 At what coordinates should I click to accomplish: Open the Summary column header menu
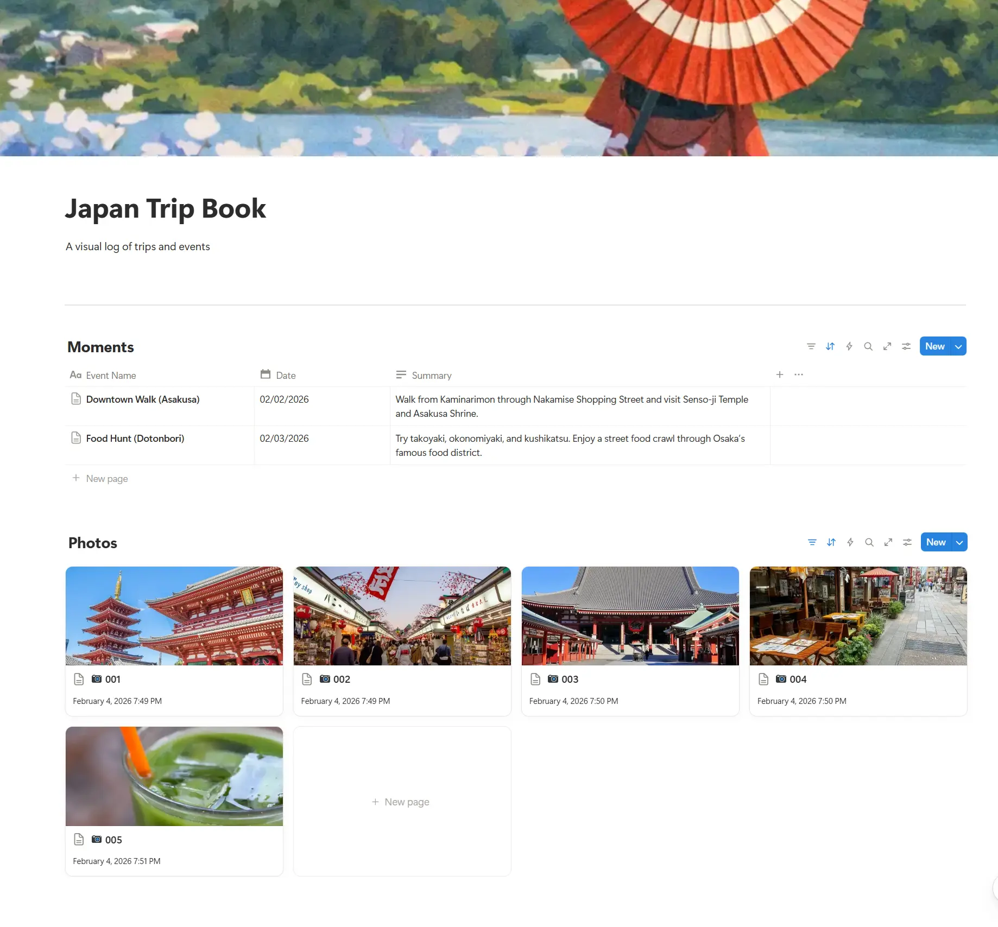coord(431,375)
